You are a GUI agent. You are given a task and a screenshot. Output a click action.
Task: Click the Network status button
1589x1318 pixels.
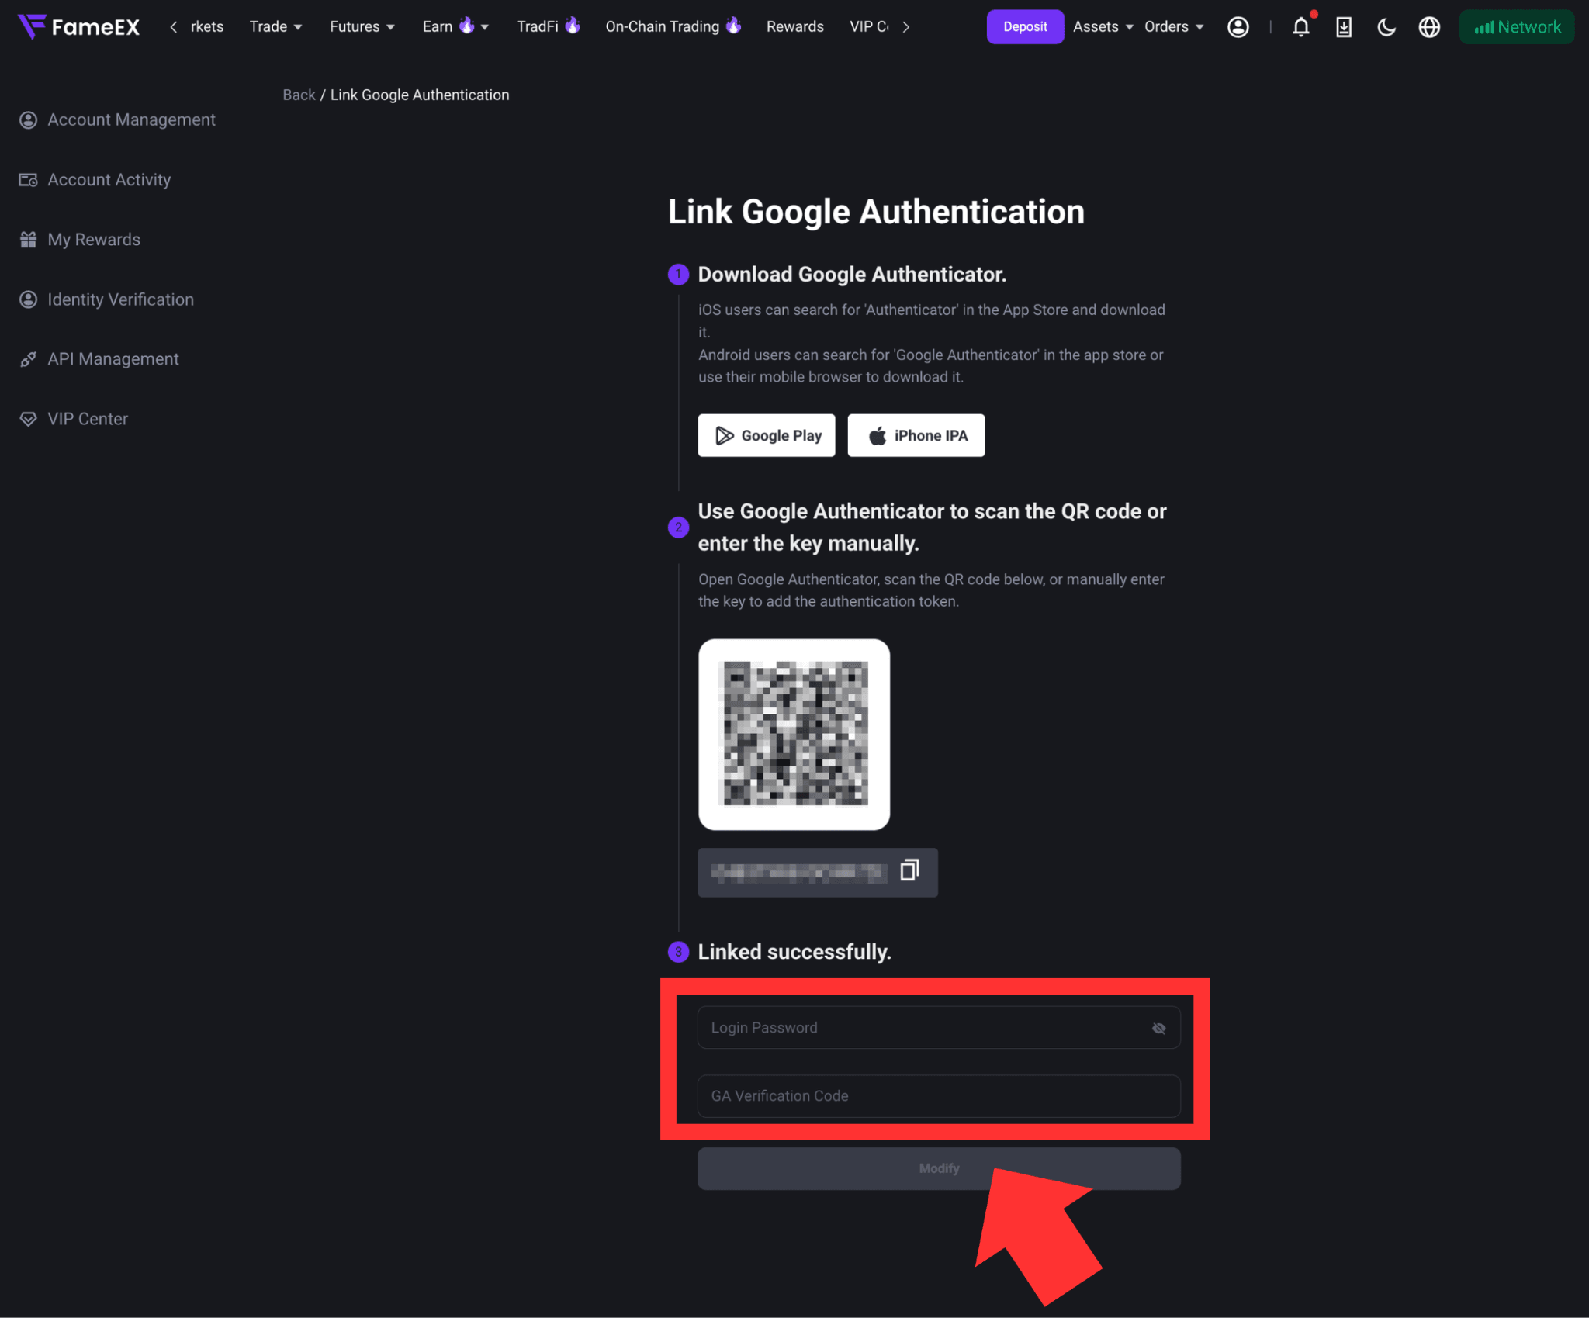point(1516,27)
